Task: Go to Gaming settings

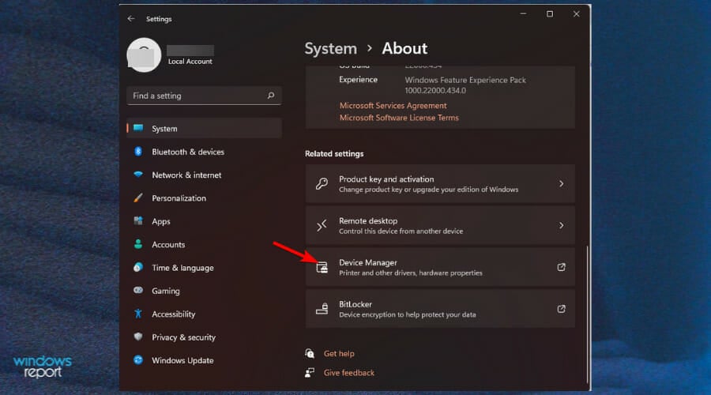Action: click(204, 290)
